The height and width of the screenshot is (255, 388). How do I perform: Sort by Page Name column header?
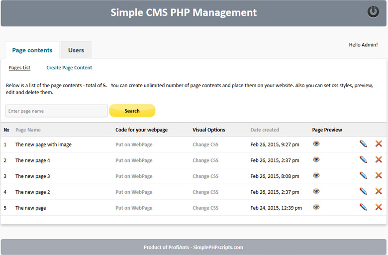[x=28, y=130]
